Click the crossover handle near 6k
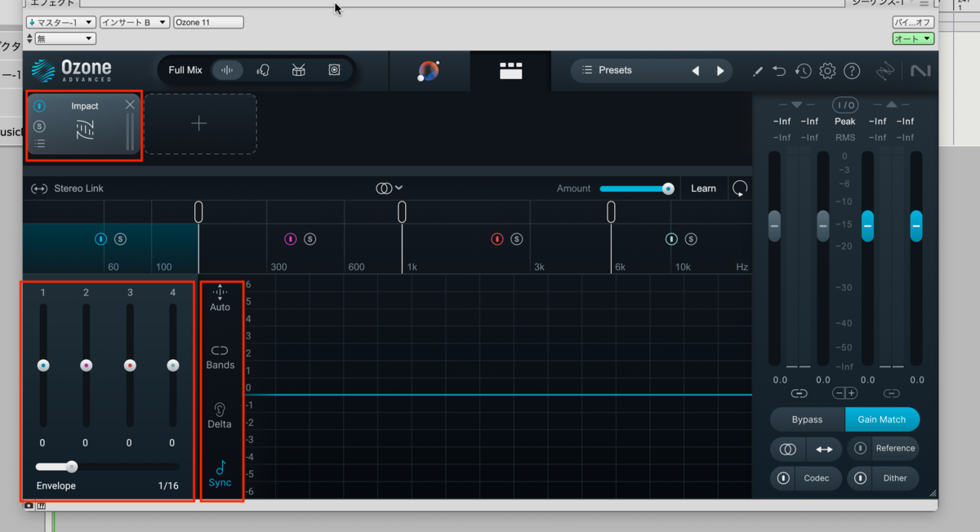980x532 pixels. coord(611,212)
